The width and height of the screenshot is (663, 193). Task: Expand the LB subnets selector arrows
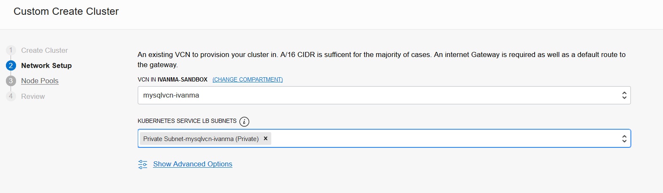point(624,139)
